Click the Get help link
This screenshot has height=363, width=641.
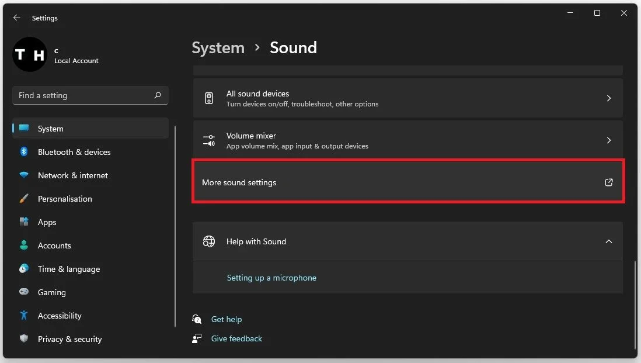click(x=227, y=319)
